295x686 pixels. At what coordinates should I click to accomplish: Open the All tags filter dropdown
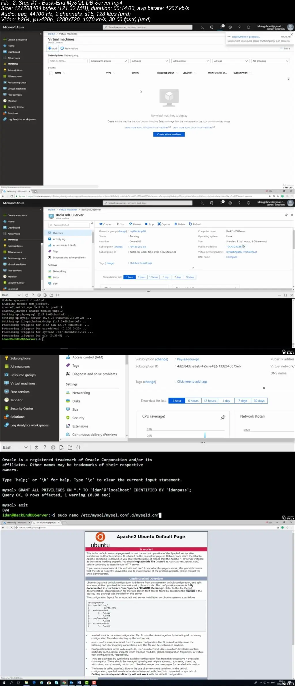point(231,61)
